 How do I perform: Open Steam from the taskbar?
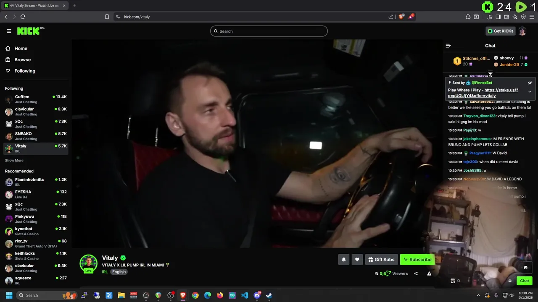pos(269,295)
